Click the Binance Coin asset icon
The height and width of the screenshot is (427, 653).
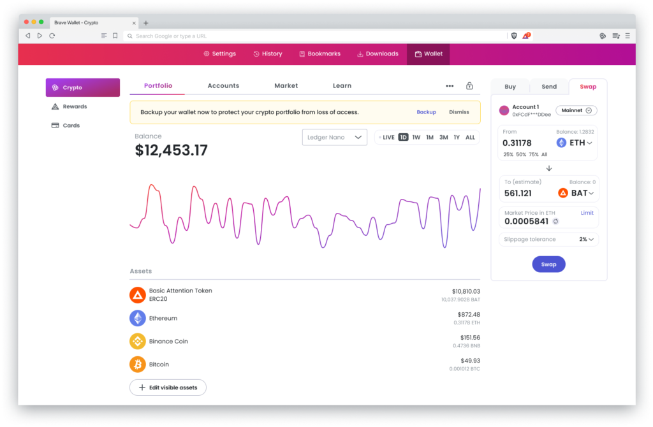pos(138,341)
